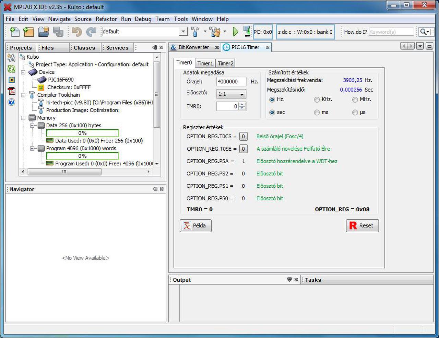
Task: Close the Output panel
Action: [x=296, y=280]
